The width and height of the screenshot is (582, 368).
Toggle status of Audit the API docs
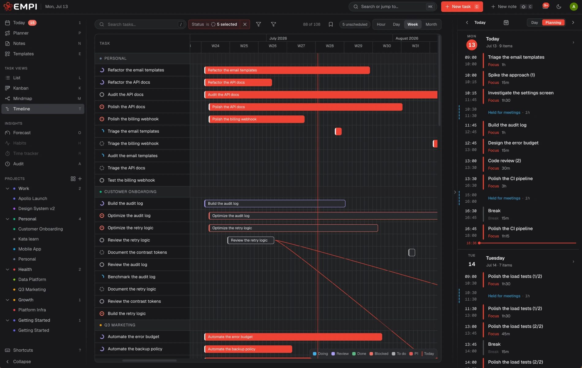point(102,95)
